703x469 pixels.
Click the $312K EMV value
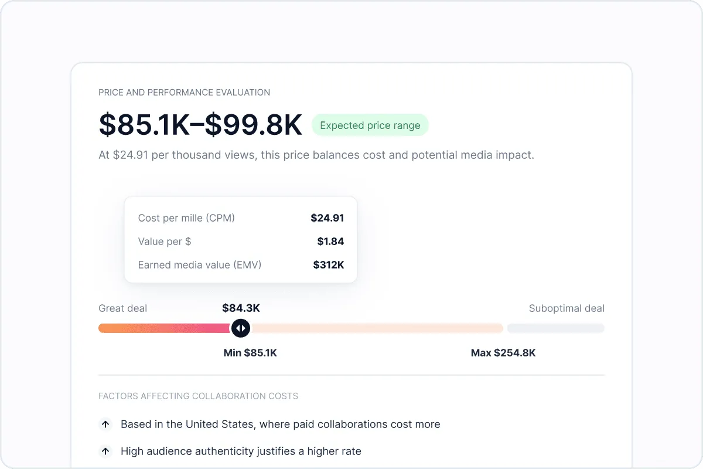click(329, 265)
